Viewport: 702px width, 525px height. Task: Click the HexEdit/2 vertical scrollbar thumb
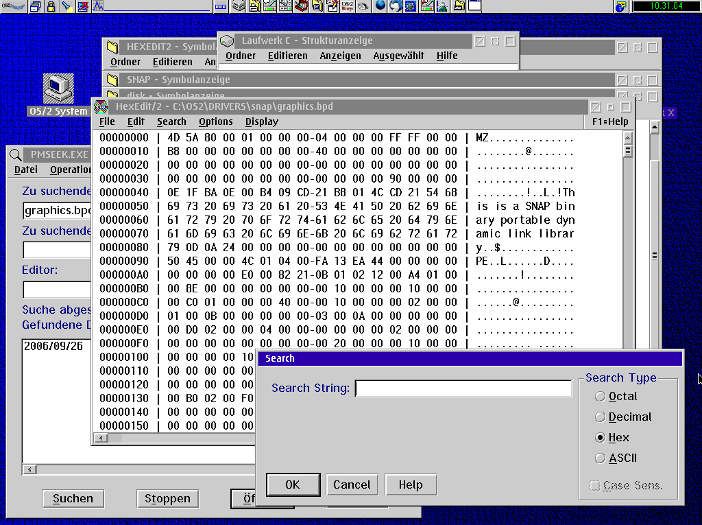point(628,151)
